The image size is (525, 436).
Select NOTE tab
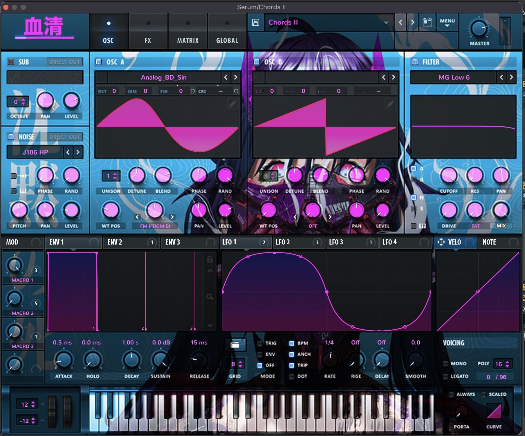tap(500, 242)
